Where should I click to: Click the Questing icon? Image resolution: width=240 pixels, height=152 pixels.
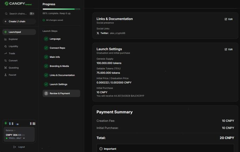tap(6, 68)
